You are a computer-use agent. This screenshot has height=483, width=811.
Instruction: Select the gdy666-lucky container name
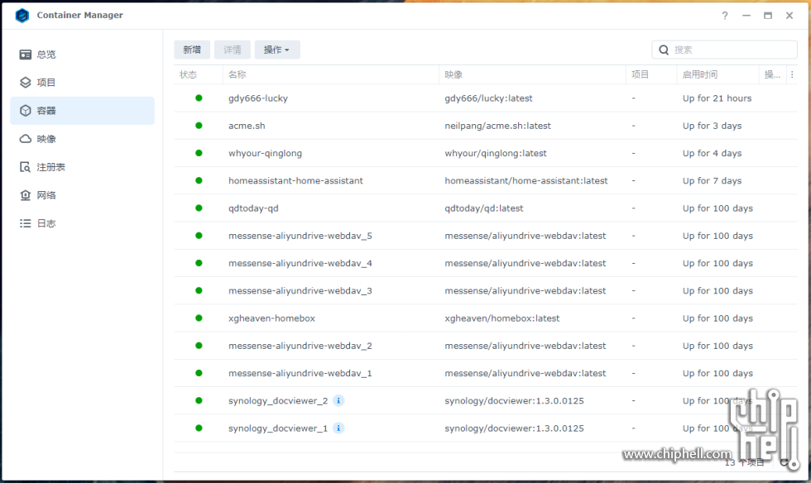click(x=258, y=98)
